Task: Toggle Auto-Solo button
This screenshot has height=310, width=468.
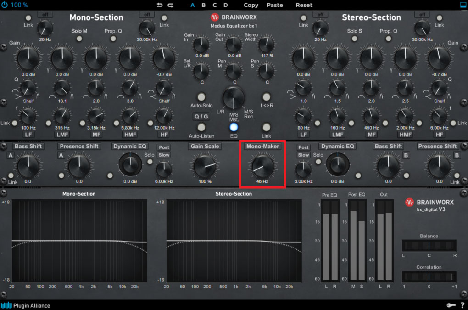Action: 201,97
